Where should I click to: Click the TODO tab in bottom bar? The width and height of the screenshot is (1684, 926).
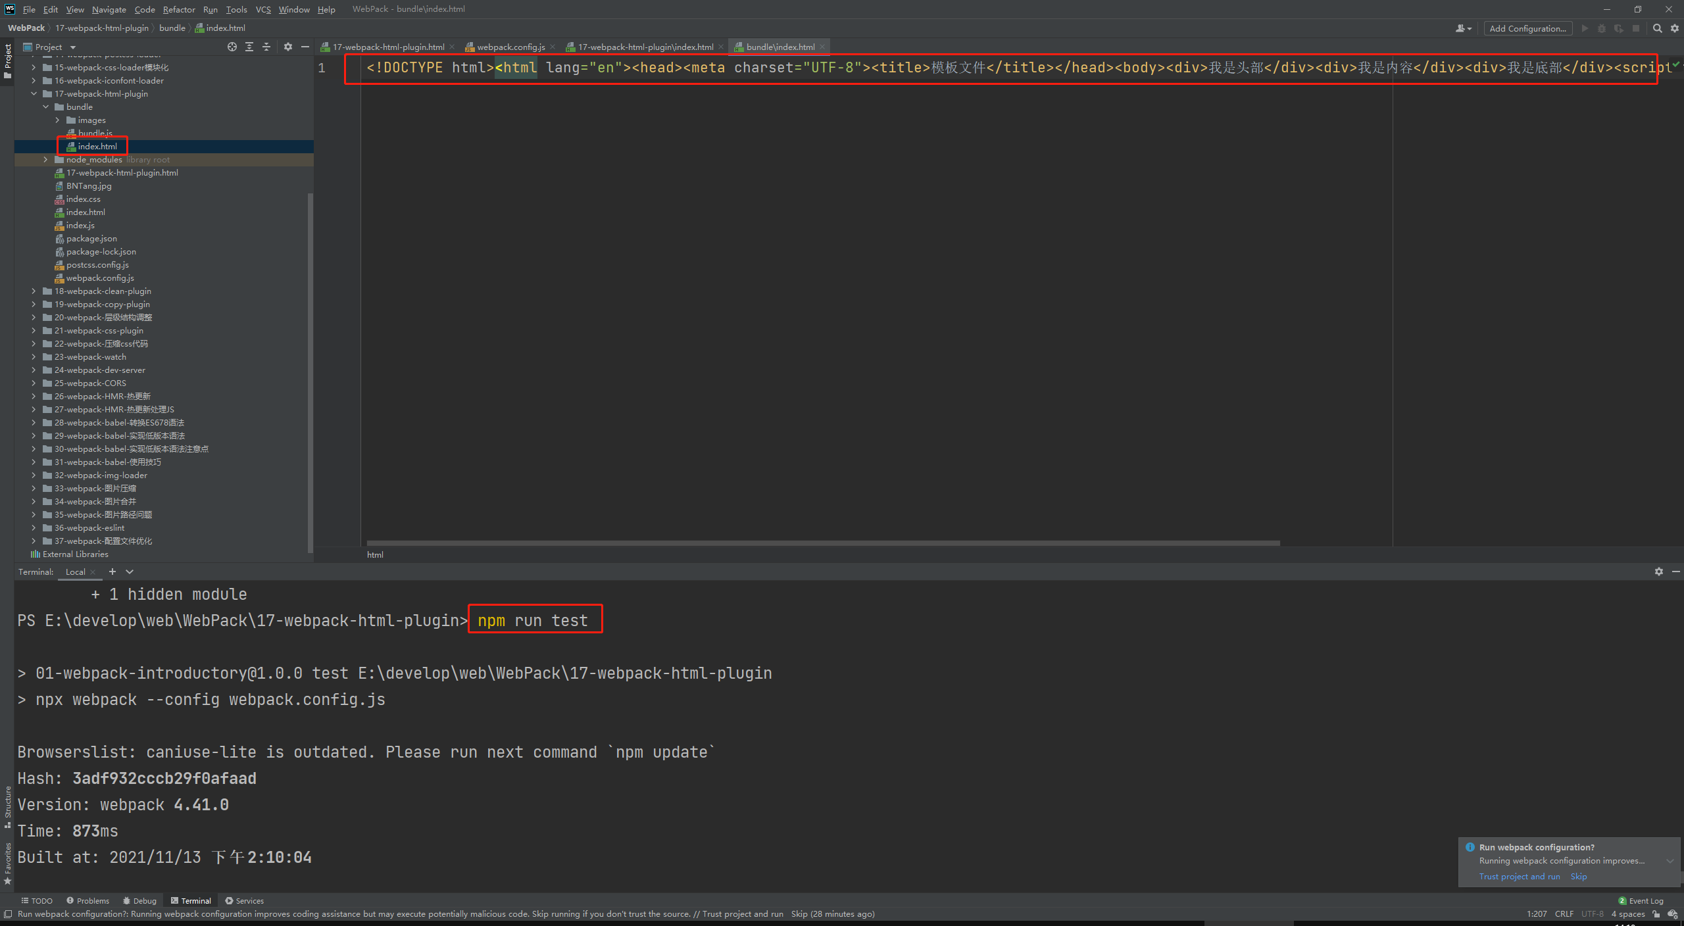tap(39, 900)
